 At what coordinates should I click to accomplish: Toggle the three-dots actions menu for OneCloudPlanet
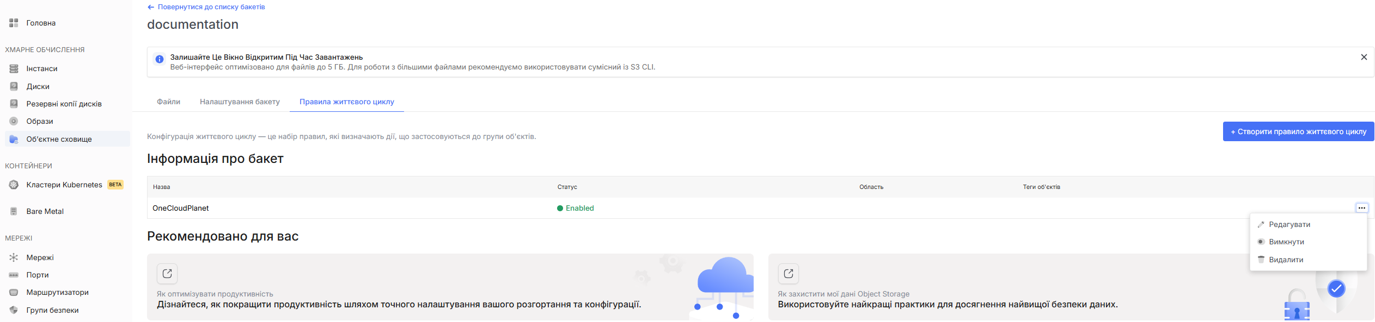pos(1361,208)
